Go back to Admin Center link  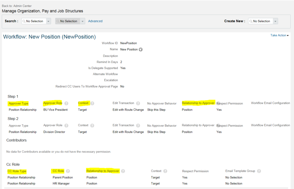pyautogui.click(x=22, y=6)
